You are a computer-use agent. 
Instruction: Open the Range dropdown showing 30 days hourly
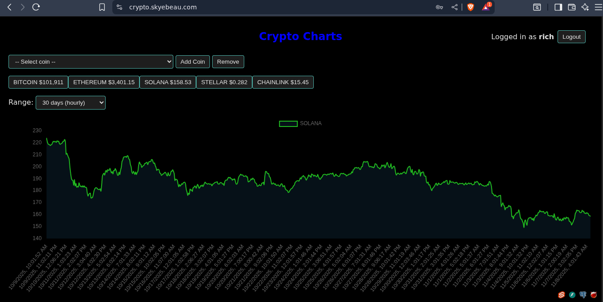click(x=70, y=102)
